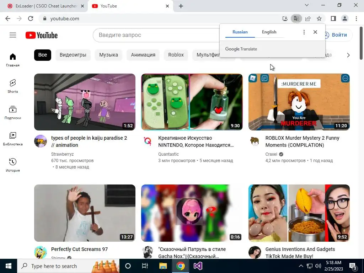Click the Windows taskbar search box
Image resolution: width=364 pixels, height=273 pixels.
(x=68, y=266)
